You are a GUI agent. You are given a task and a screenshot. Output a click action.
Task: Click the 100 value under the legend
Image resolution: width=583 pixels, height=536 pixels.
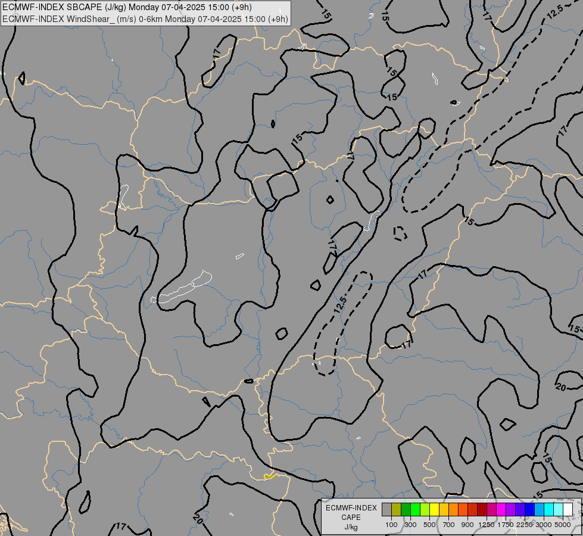pos(391,525)
